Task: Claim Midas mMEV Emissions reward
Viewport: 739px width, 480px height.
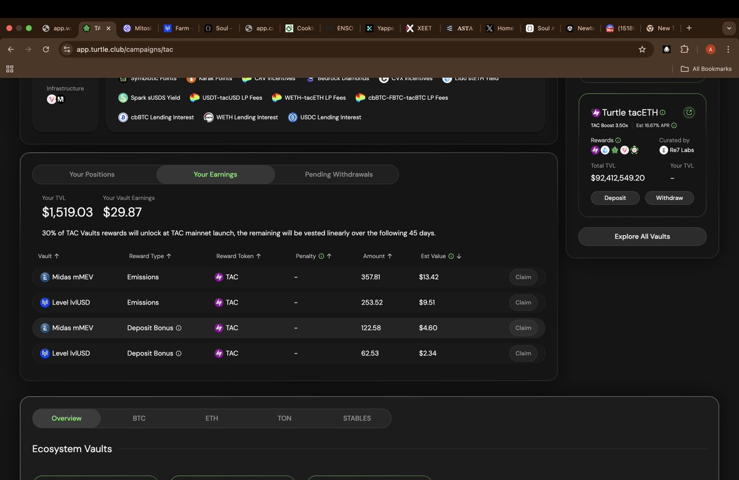Action: click(523, 277)
